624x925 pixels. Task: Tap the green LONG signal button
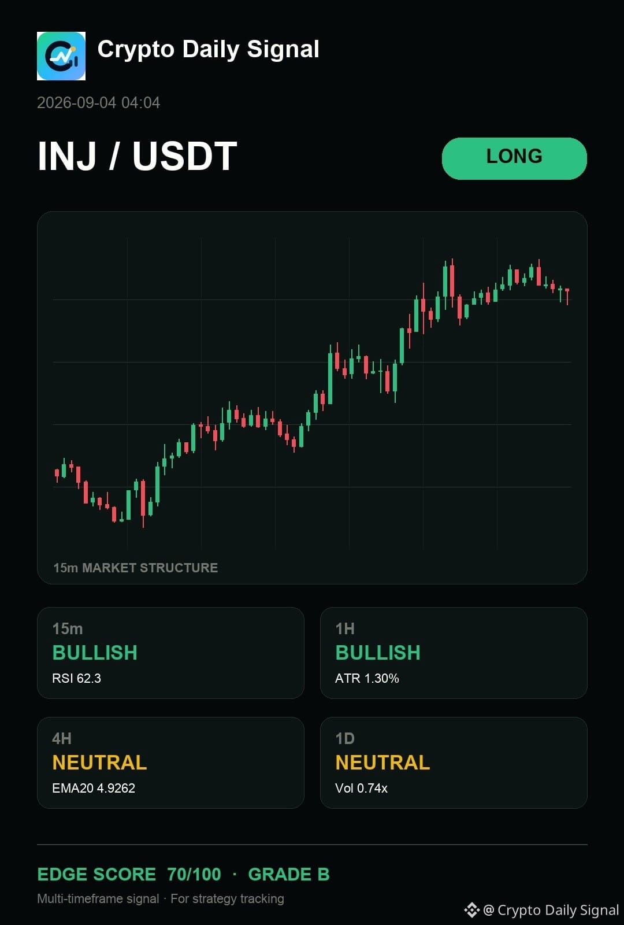tap(514, 158)
